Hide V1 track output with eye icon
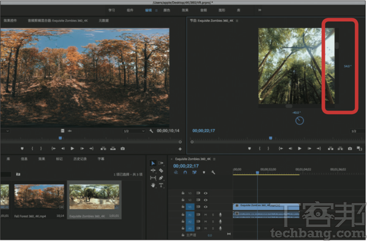Screen dimensions: 367x241 coord(206,207)
